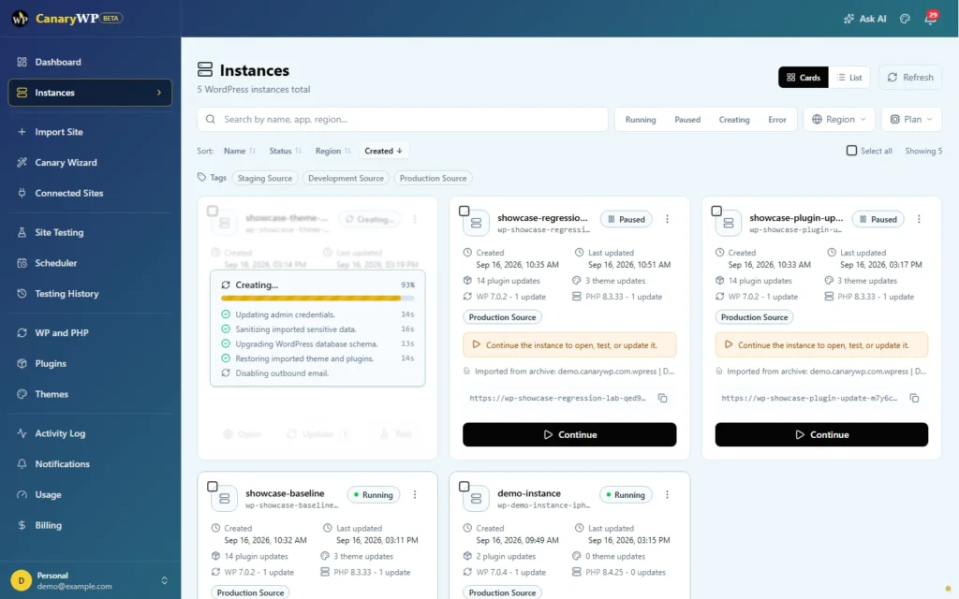Open three-dot menu for demo-instance
Screen dimensions: 959x599
click(667, 494)
